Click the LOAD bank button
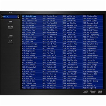The width and height of the screenshot is (106, 106). (x=11, y=37)
